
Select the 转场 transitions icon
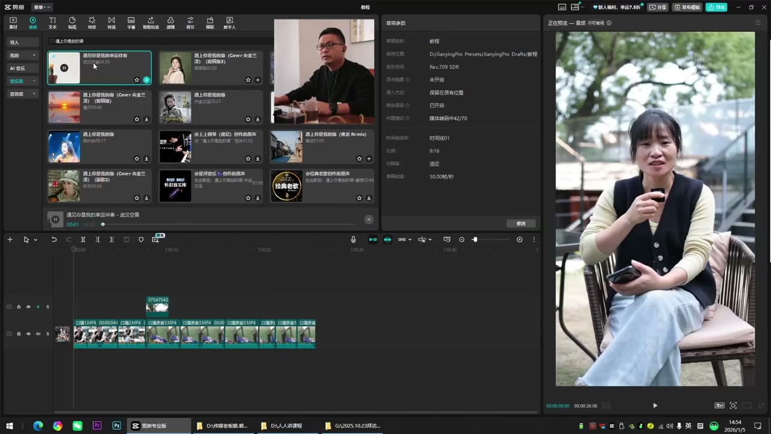click(x=111, y=23)
